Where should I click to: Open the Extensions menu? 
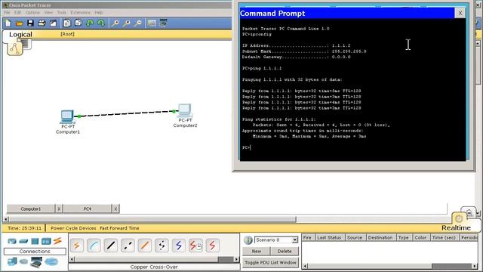pyautogui.click(x=81, y=12)
